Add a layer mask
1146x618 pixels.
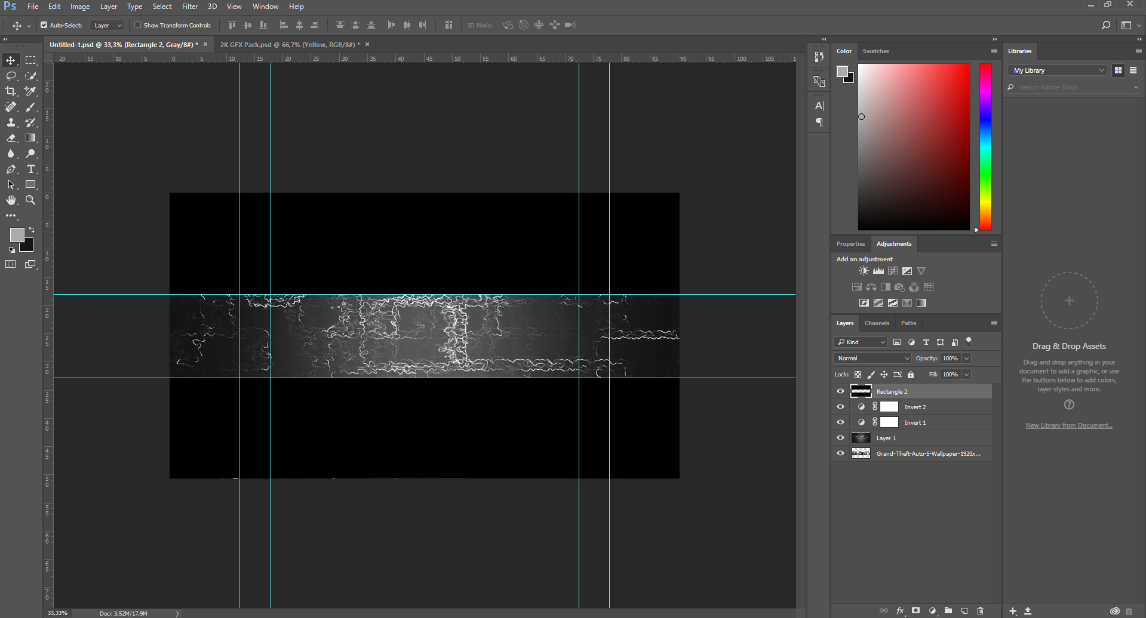point(915,611)
